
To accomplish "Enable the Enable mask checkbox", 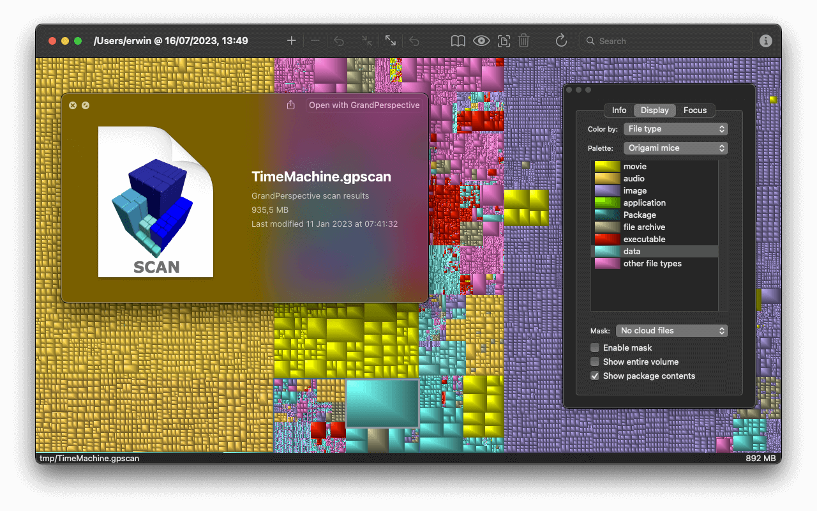I will coord(595,348).
